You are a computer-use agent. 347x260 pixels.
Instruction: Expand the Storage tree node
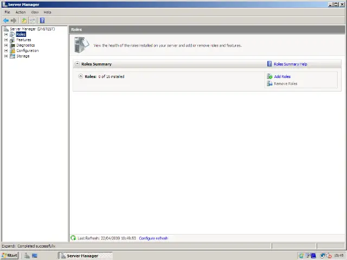coord(6,56)
